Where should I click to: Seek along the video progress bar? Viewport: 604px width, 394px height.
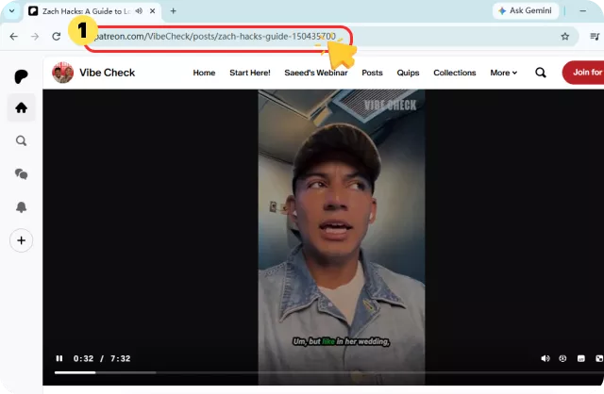tap(329, 372)
